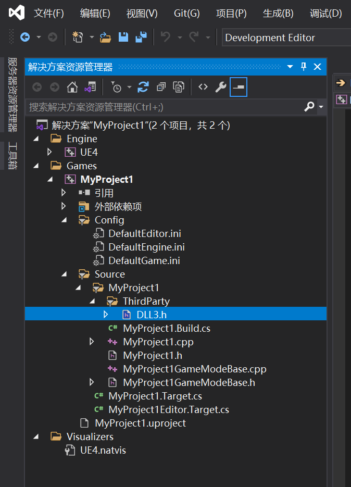The image size is (351, 487).
Task: Collapse the Source filter folder
Action: click(x=64, y=274)
